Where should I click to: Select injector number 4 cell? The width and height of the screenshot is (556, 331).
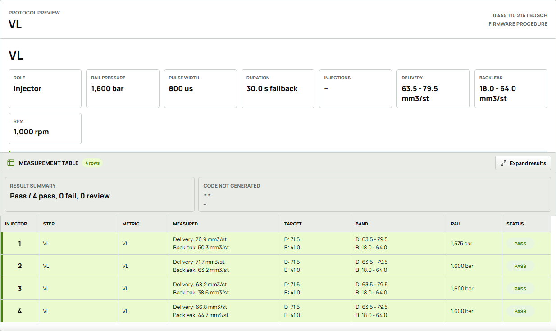tap(20, 311)
